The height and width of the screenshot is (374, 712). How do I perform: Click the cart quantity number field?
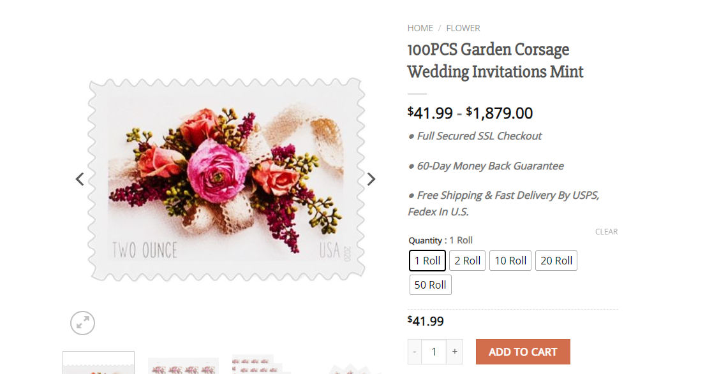pos(434,352)
